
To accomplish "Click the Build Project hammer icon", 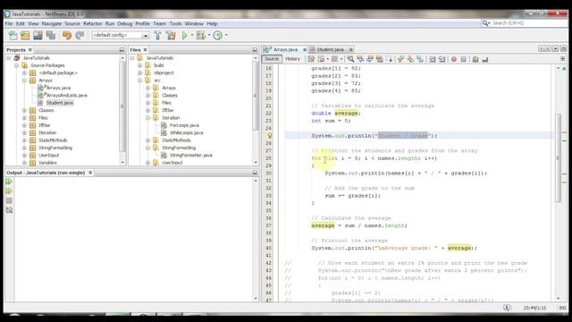I will (x=157, y=36).
